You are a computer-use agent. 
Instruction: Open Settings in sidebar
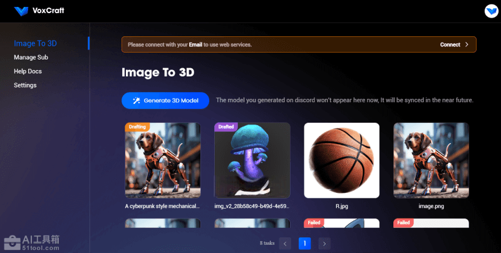point(25,85)
